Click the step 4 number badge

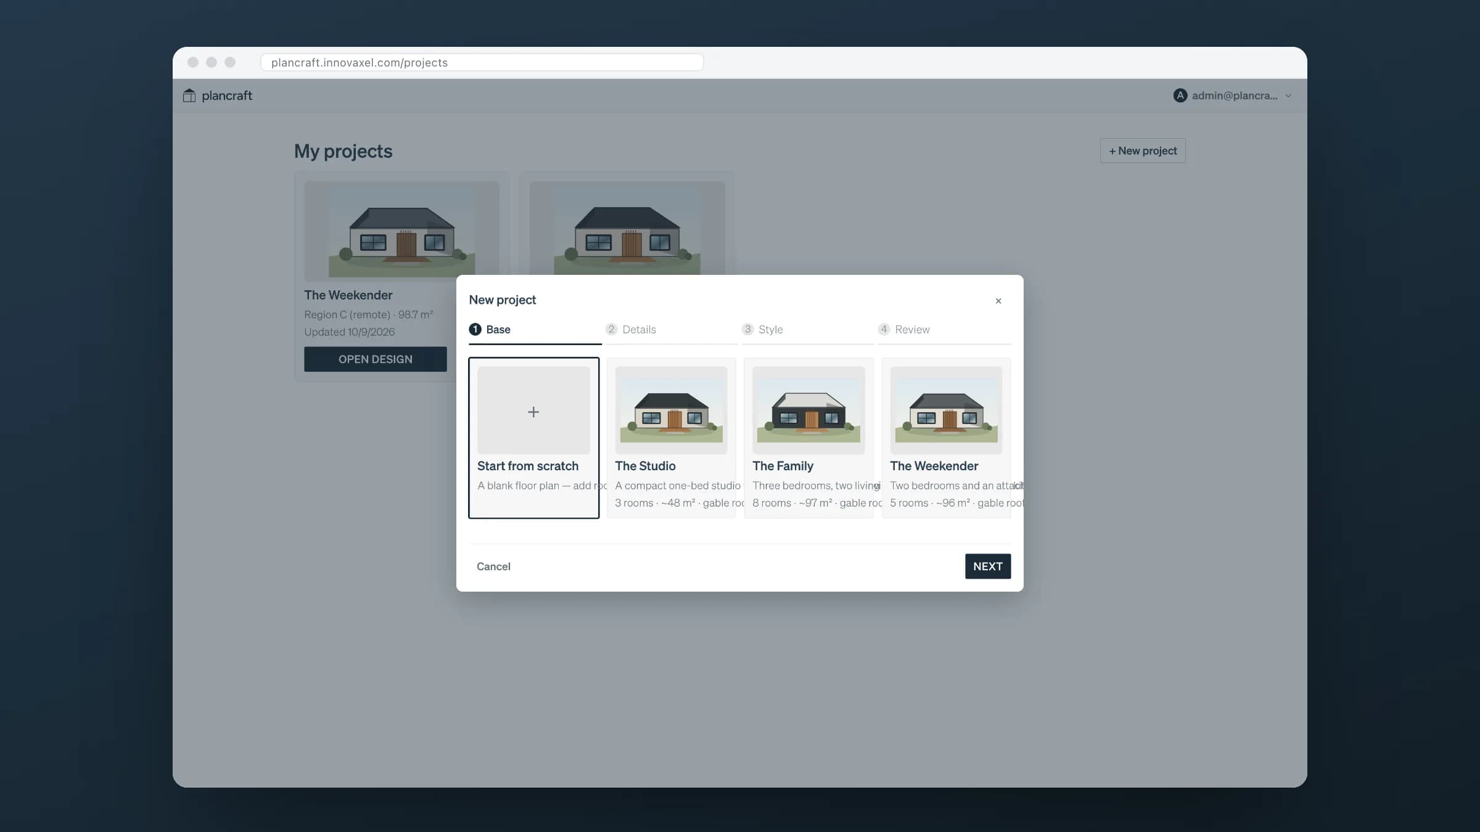click(884, 330)
